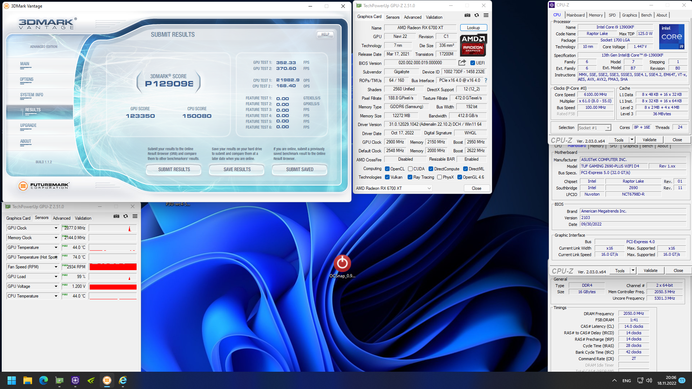Click the GPU Load sensor graph
The width and height of the screenshot is (692, 389).
coord(113,277)
